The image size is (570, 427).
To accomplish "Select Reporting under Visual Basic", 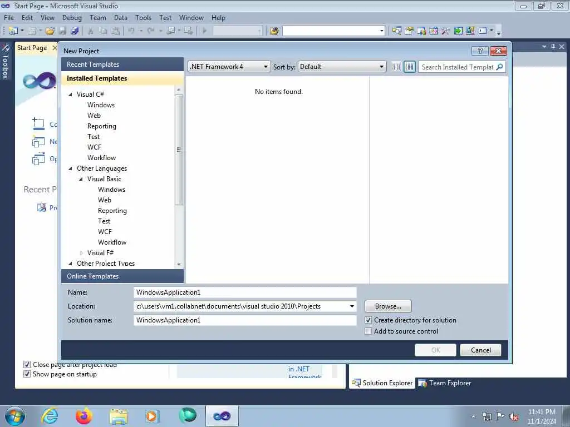I will (x=112, y=211).
